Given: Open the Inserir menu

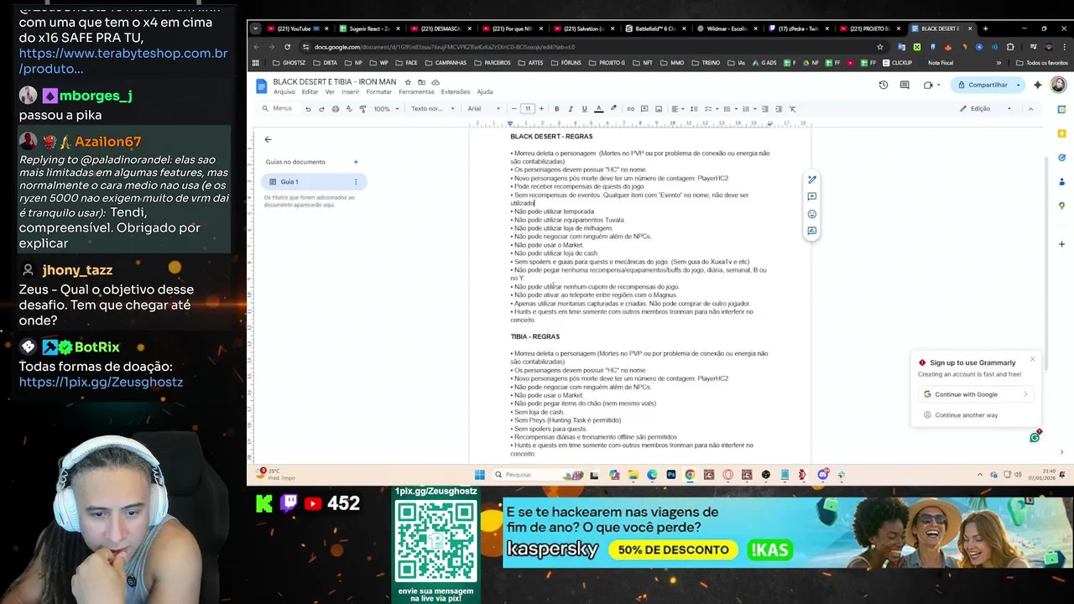Looking at the screenshot, I should pyautogui.click(x=350, y=91).
